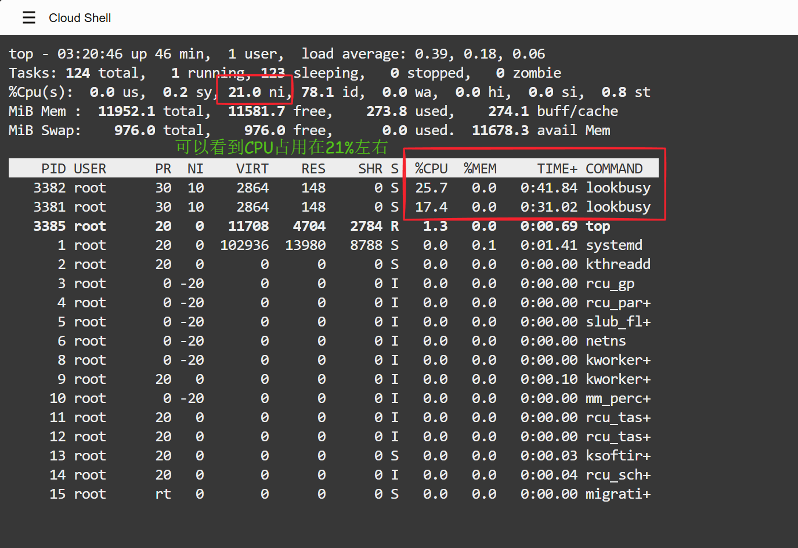Click the systemd process name
The width and height of the screenshot is (798, 548).
(x=614, y=245)
